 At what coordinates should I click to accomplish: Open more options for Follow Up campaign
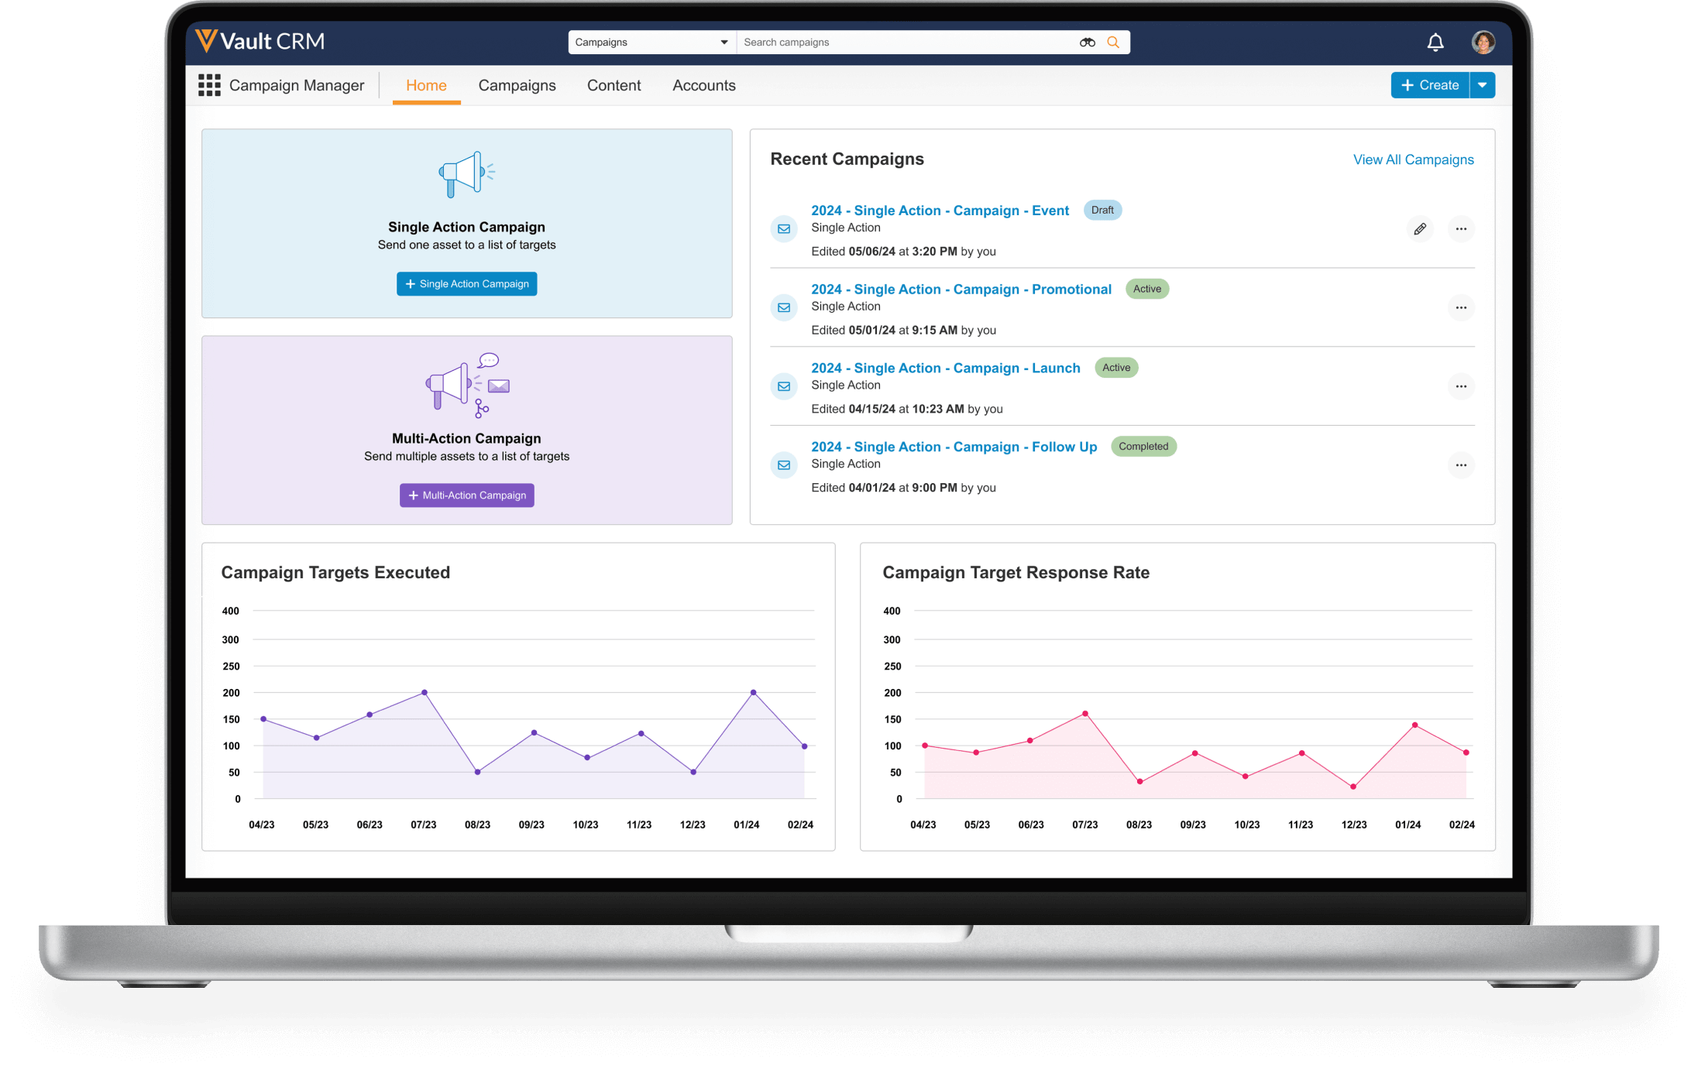[x=1460, y=465]
